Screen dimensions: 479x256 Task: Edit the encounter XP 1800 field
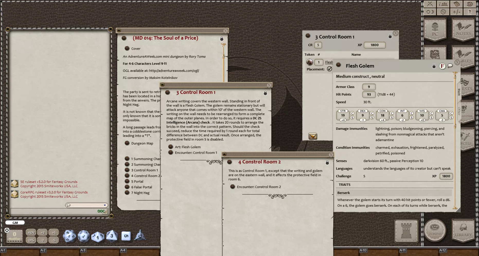[375, 45]
